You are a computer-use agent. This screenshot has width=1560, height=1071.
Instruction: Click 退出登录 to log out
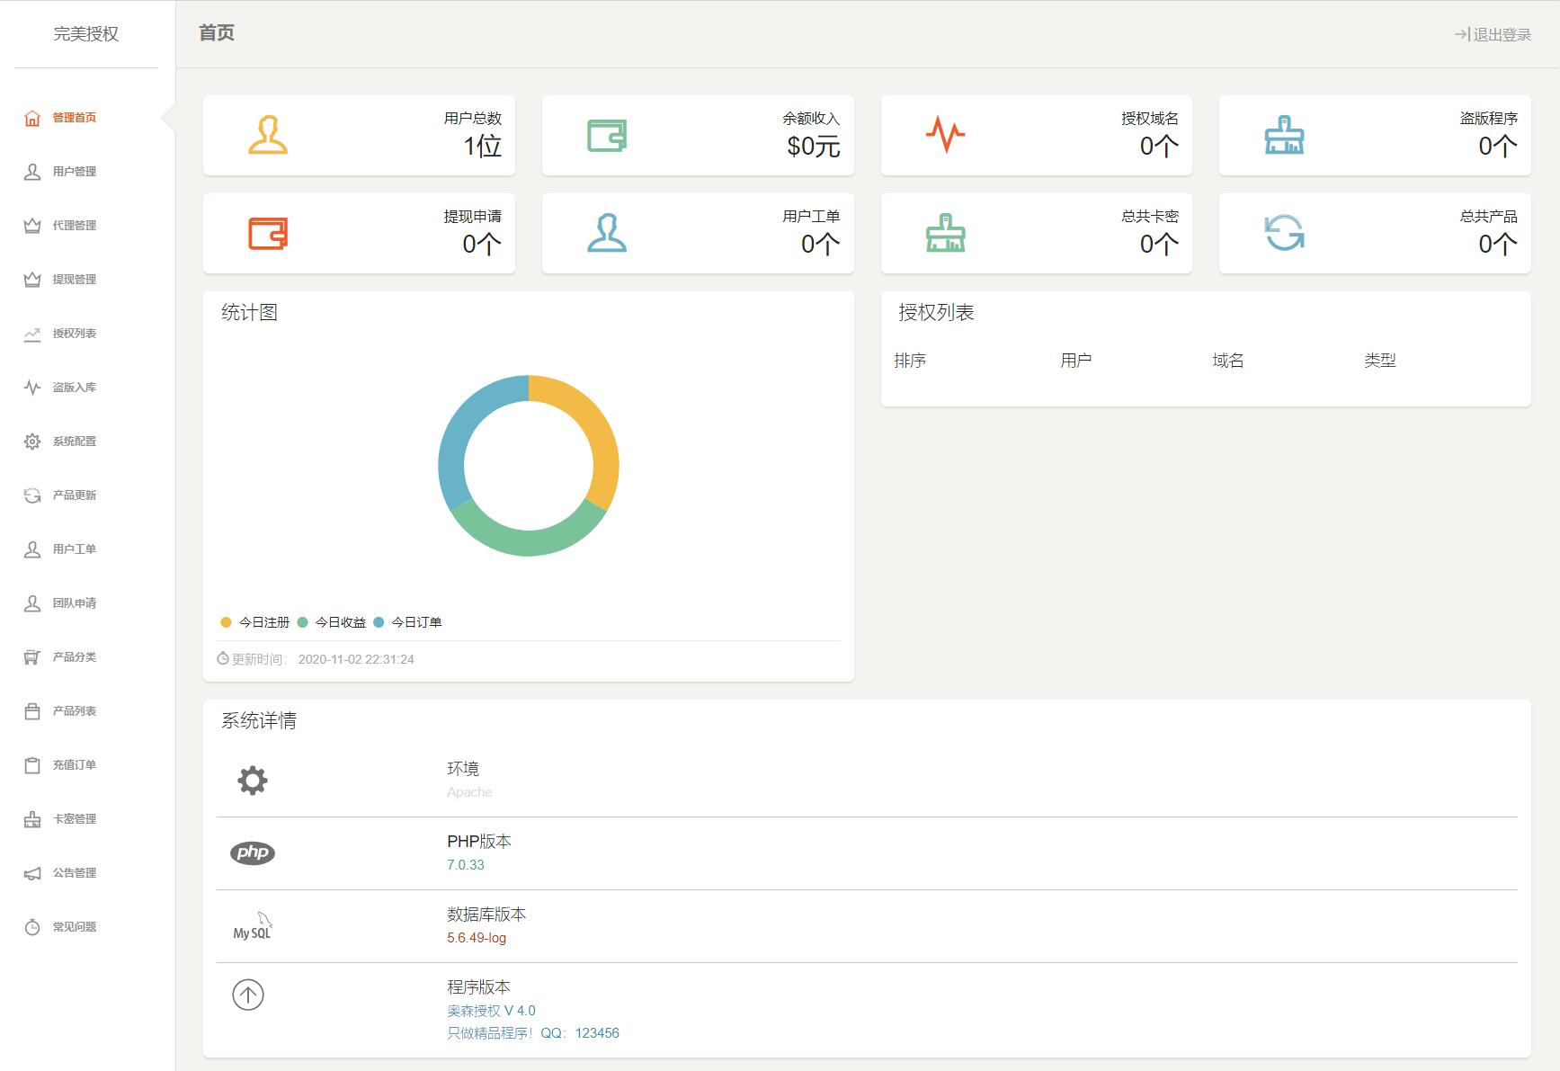1493,34
